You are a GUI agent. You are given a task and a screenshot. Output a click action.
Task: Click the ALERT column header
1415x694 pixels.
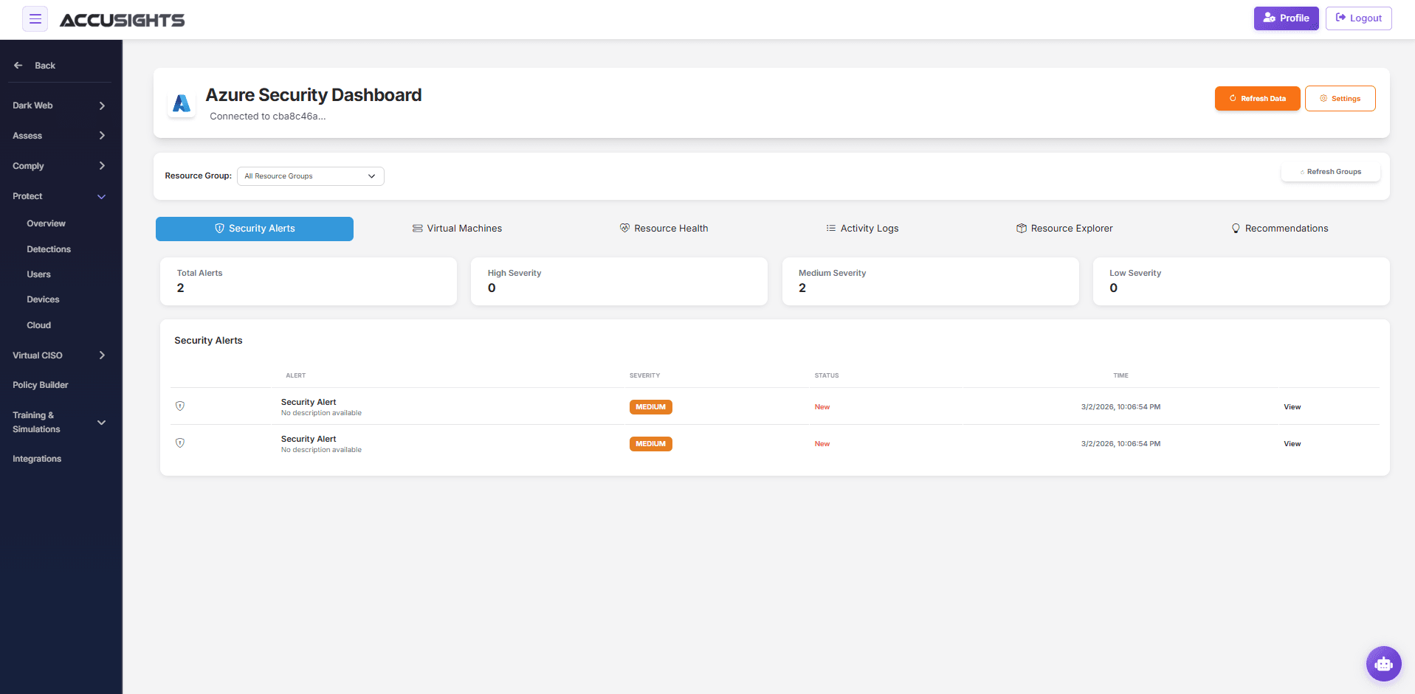point(295,375)
